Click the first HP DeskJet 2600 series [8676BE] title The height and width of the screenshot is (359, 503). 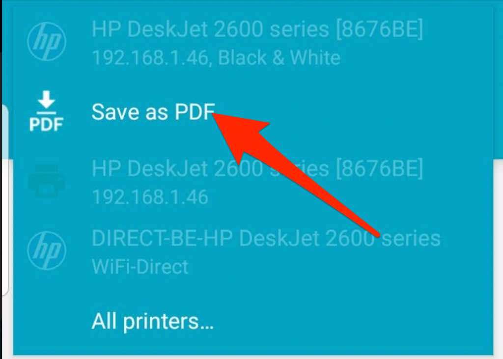[257, 29]
